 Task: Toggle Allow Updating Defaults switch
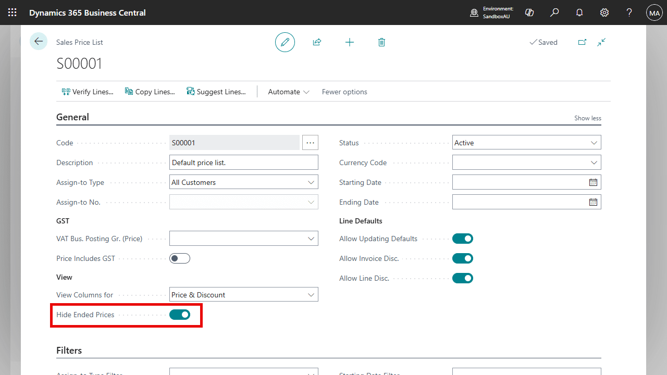(463, 239)
